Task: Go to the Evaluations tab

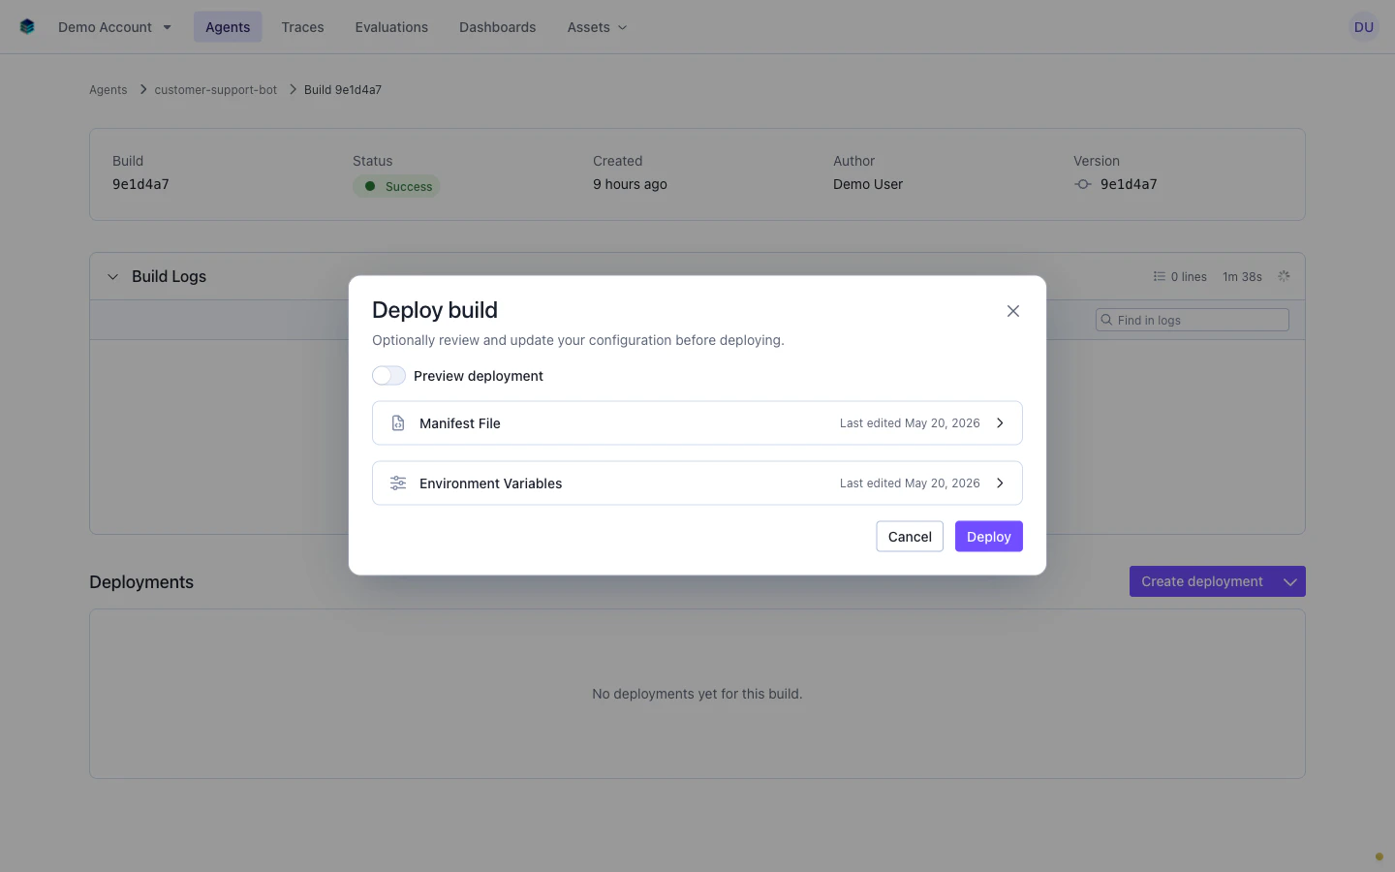Action: tap(391, 27)
